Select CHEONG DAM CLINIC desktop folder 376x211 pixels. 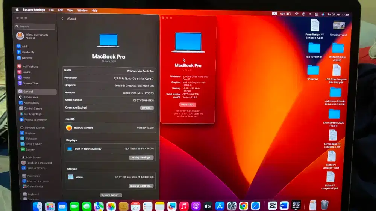[337, 53]
